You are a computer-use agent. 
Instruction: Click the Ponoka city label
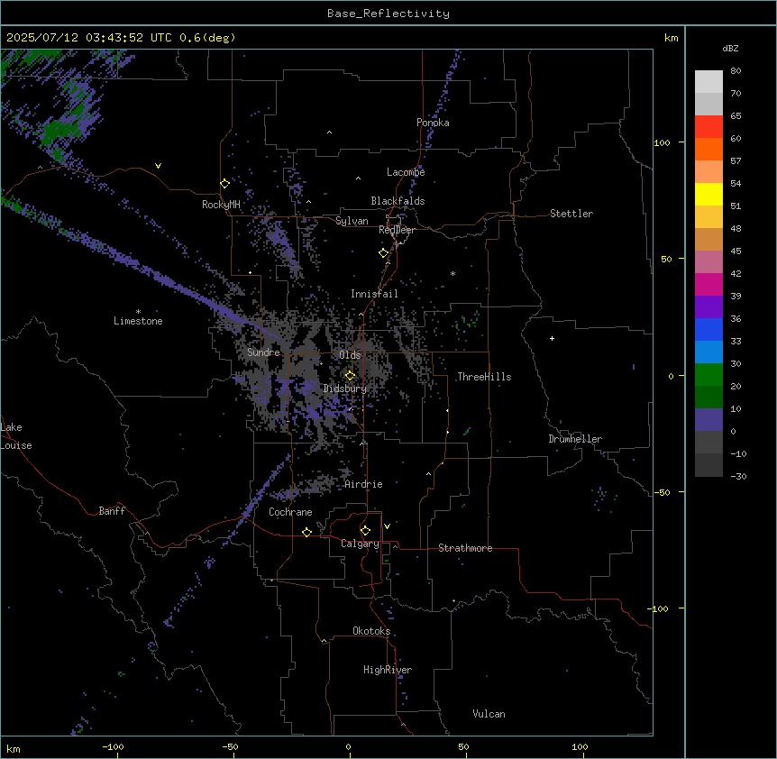point(433,123)
